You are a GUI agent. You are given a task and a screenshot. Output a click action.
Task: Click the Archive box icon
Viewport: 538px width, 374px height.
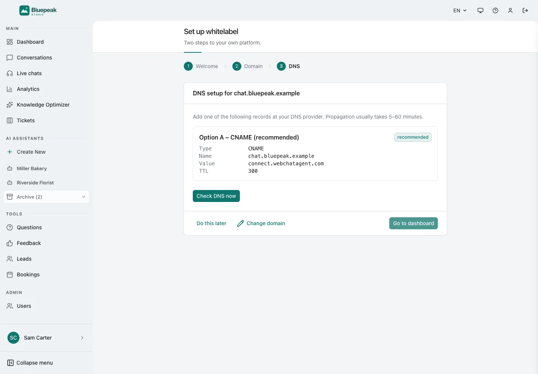pos(10,197)
